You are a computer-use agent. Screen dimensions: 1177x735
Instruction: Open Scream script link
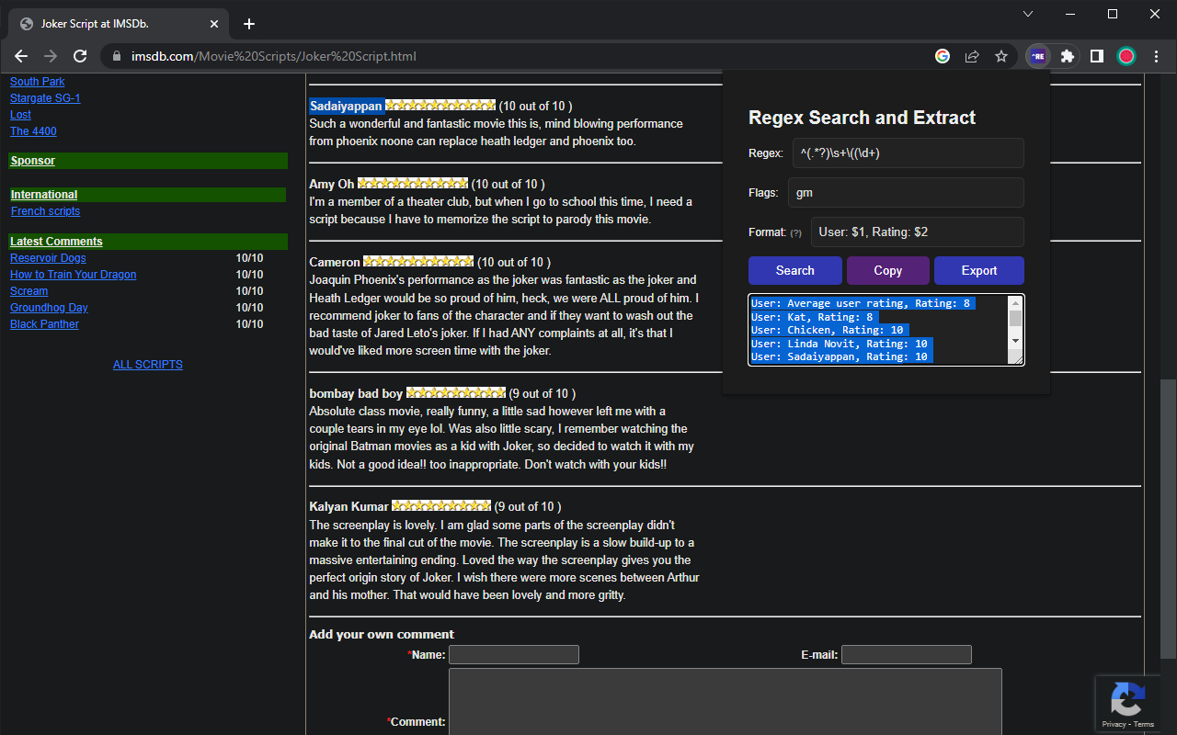[29, 291]
